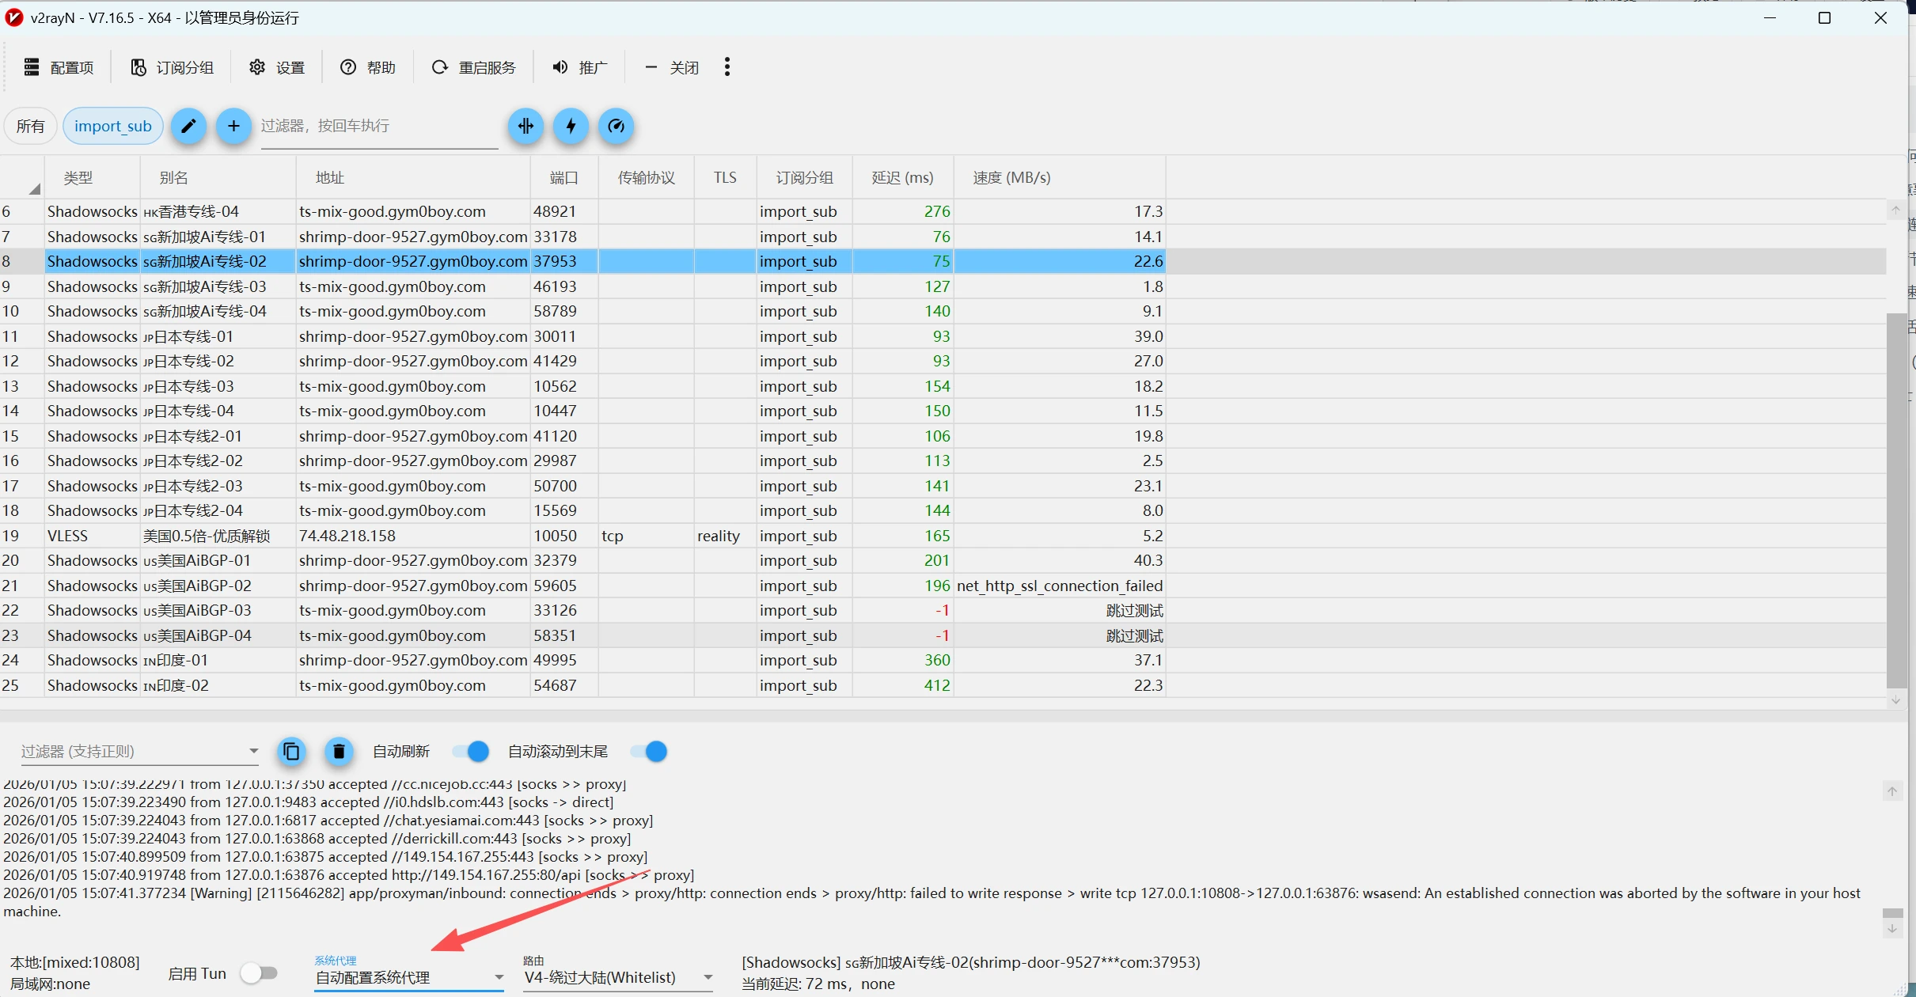
Task: Open the 设置 menu button
Action: tap(277, 67)
